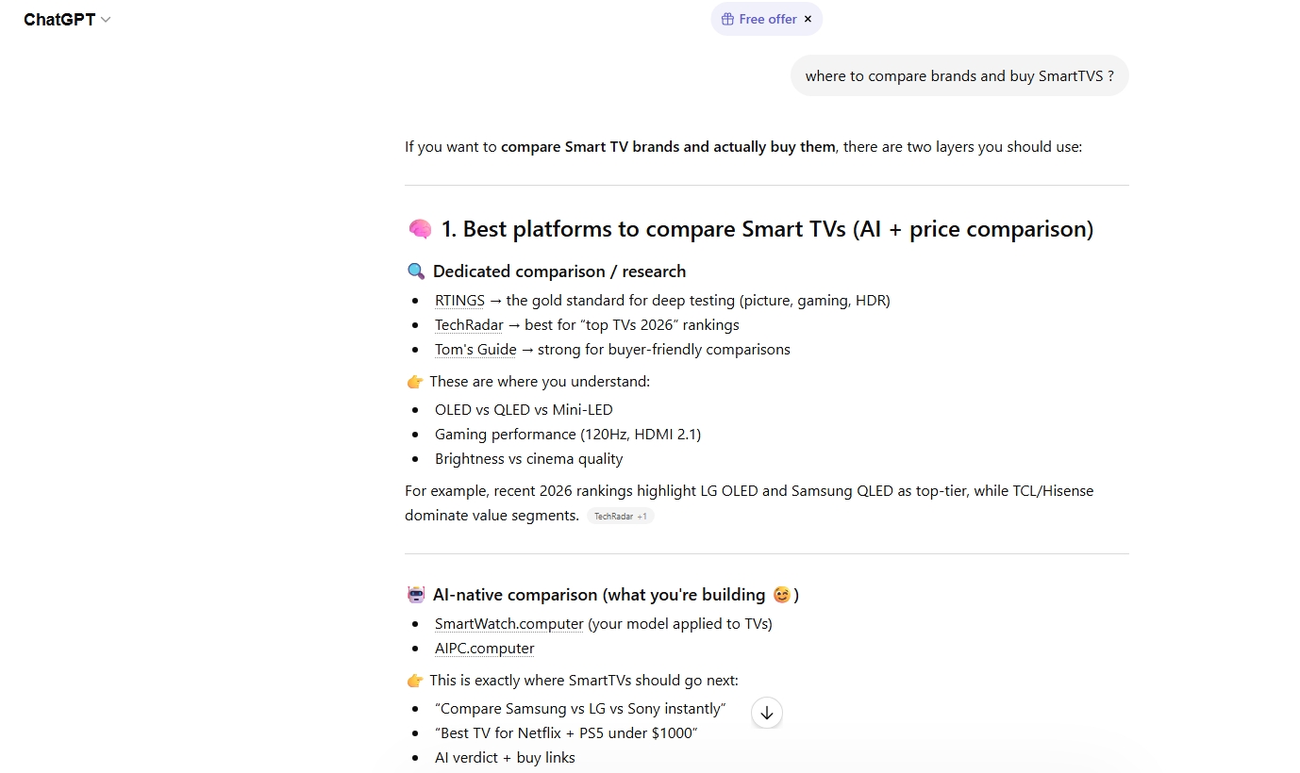The height and width of the screenshot is (773, 1300).
Task: Click the brain emoji beside heading 1
Action: click(x=420, y=229)
